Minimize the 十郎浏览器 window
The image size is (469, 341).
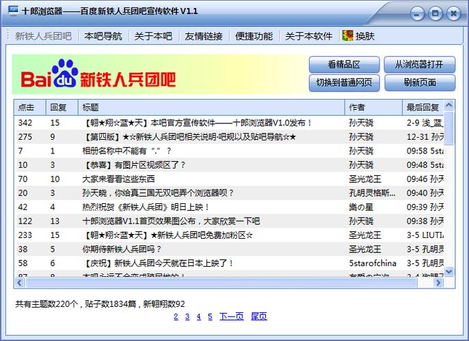point(417,14)
